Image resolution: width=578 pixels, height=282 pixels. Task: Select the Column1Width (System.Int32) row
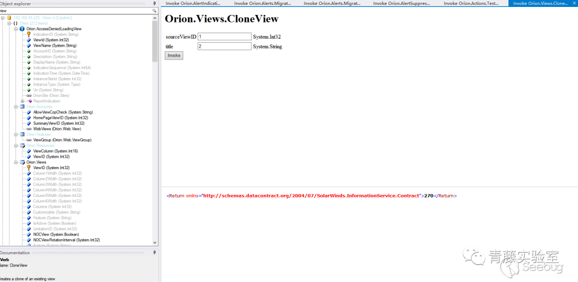point(57,173)
